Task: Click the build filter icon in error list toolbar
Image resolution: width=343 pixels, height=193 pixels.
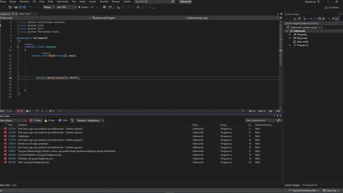Action: point(72,120)
